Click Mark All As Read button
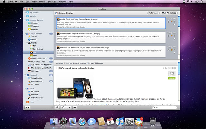This screenshot has width=206, height=129. pos(169,13)
